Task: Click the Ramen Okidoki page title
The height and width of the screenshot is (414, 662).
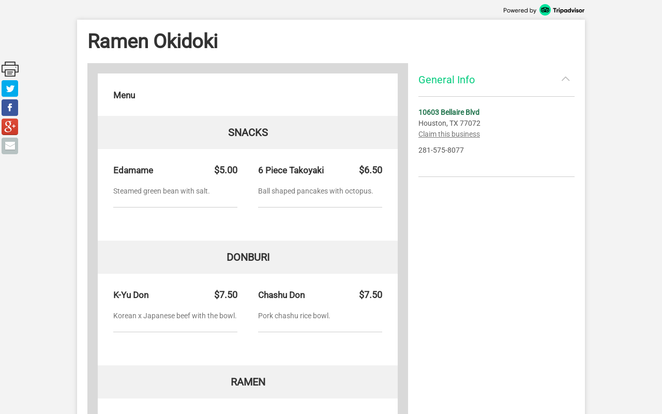Action: click(x=153, y=41)
